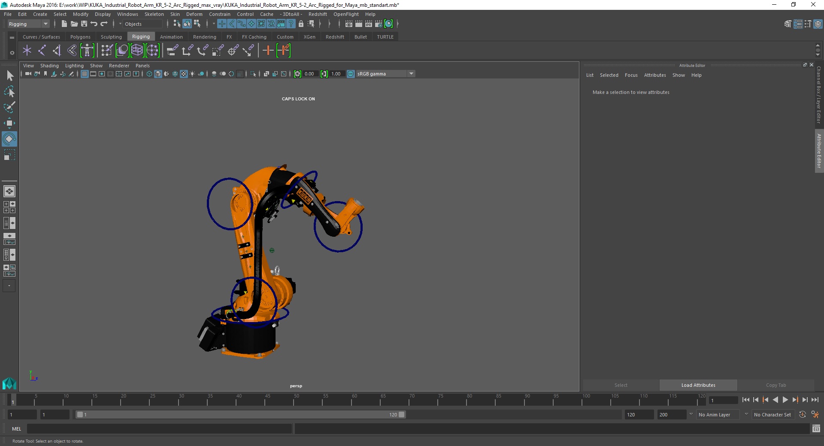Viewport: 824px width, 446px height.
Task: Select the Create IK Handle shelf tool
Action: tap(57, 51)
